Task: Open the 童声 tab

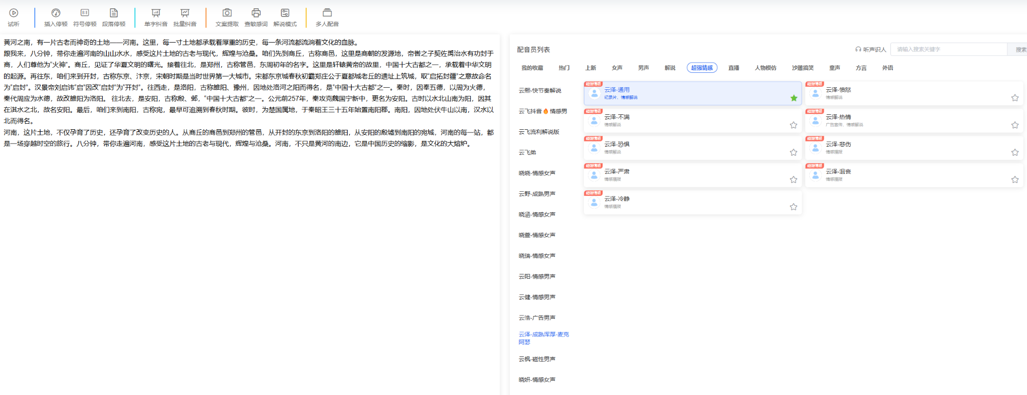Action: coord(835,68)
